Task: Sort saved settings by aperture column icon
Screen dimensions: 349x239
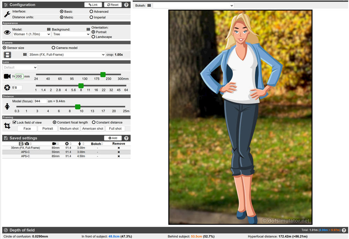Action: pyautogui.click(x=67, y=144)
